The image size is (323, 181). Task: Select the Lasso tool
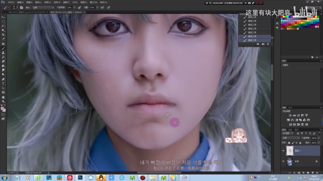click(3, 26)
